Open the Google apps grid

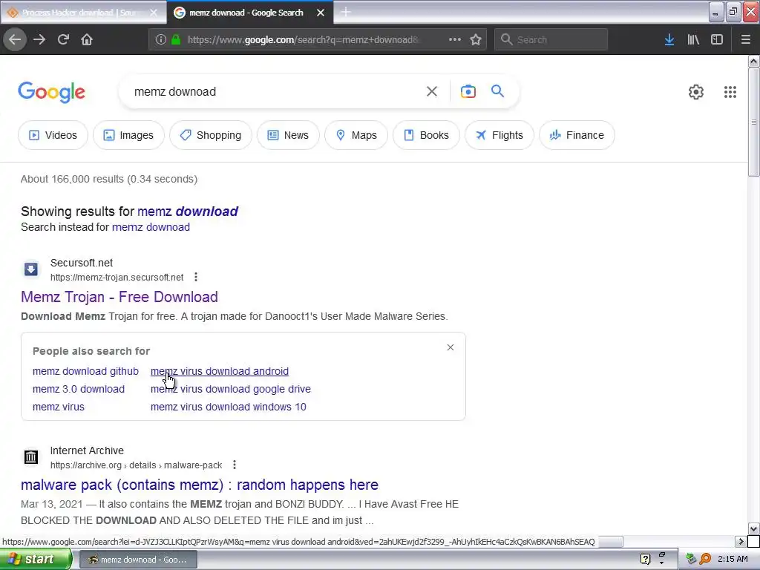coord(730,92)
